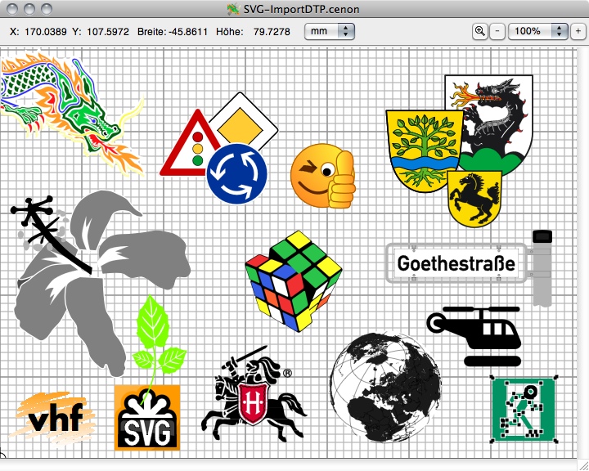Zoom out with the minus button
The width and height of the screenshot is (589, 471).
497,31
